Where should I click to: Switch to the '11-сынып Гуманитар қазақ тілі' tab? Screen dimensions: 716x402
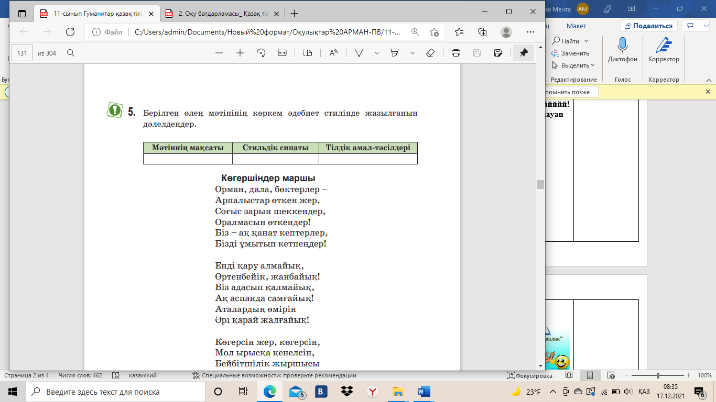pos(96,14)
